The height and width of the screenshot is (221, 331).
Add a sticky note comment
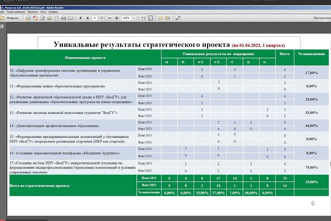pos(161,18)
